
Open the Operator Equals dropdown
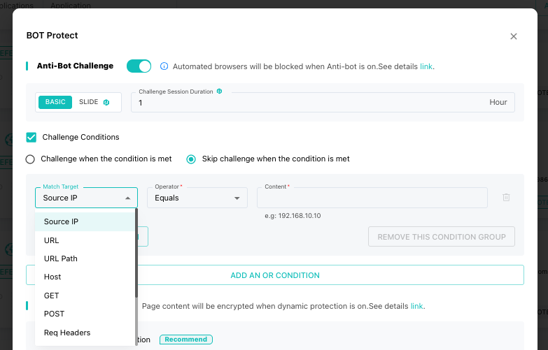pyautogui.click(x=197, y=198)
